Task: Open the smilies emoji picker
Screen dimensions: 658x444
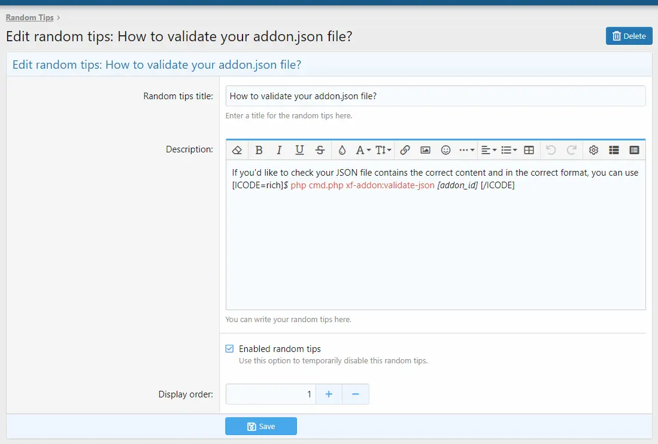Action: (445, 150)
